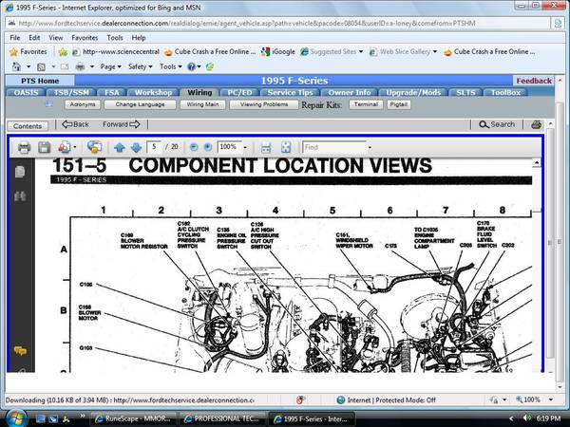The height and width of the screenshot is (427, 570).
Task: Click the Wiring Main button
Action: pyautogui.click(x=202, y=104)
